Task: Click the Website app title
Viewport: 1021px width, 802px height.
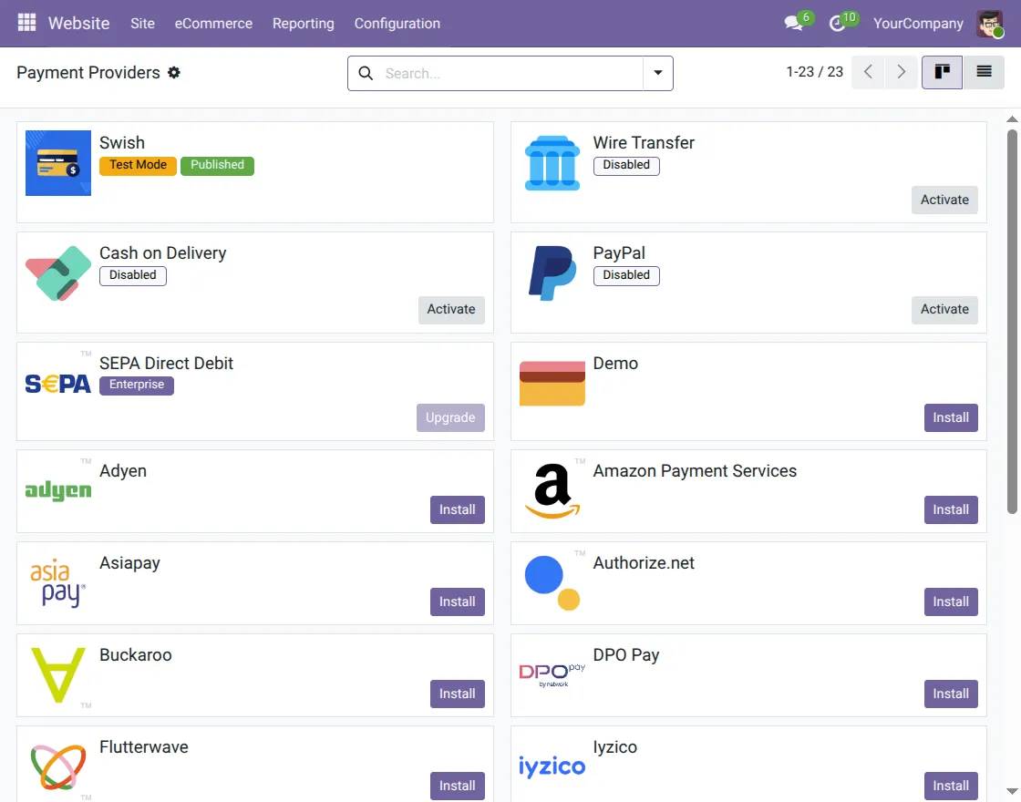Action: point(78,24)
